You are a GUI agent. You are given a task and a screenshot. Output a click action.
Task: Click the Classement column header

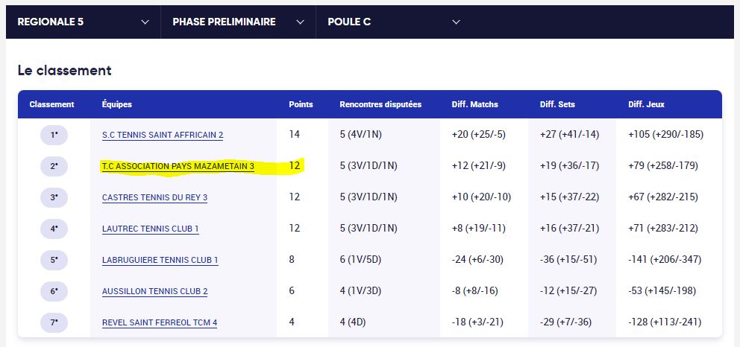tap(51, 104)
